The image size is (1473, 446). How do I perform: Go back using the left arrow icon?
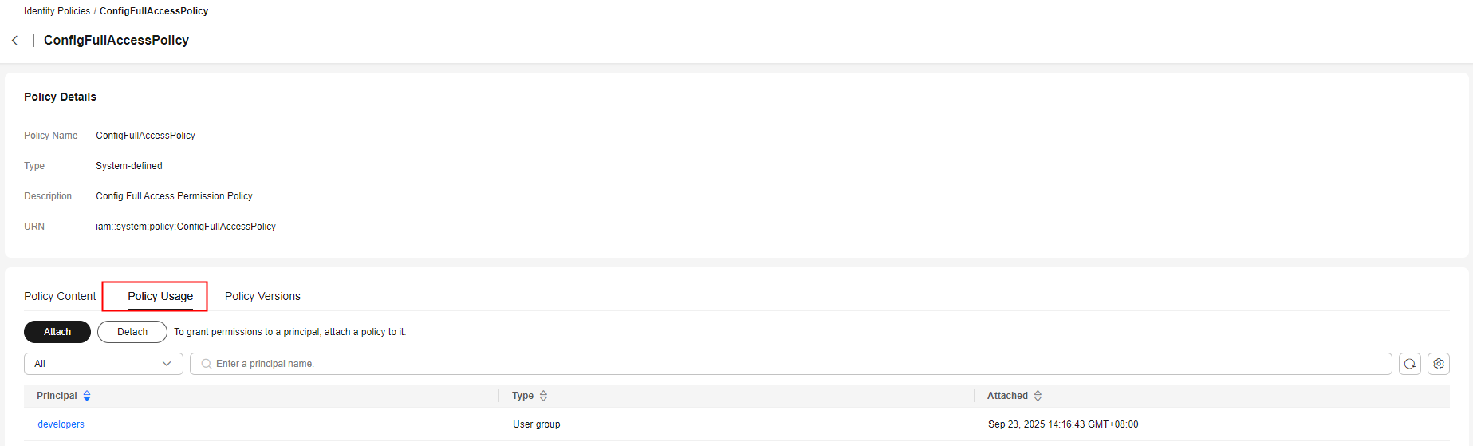click(15, 41)
